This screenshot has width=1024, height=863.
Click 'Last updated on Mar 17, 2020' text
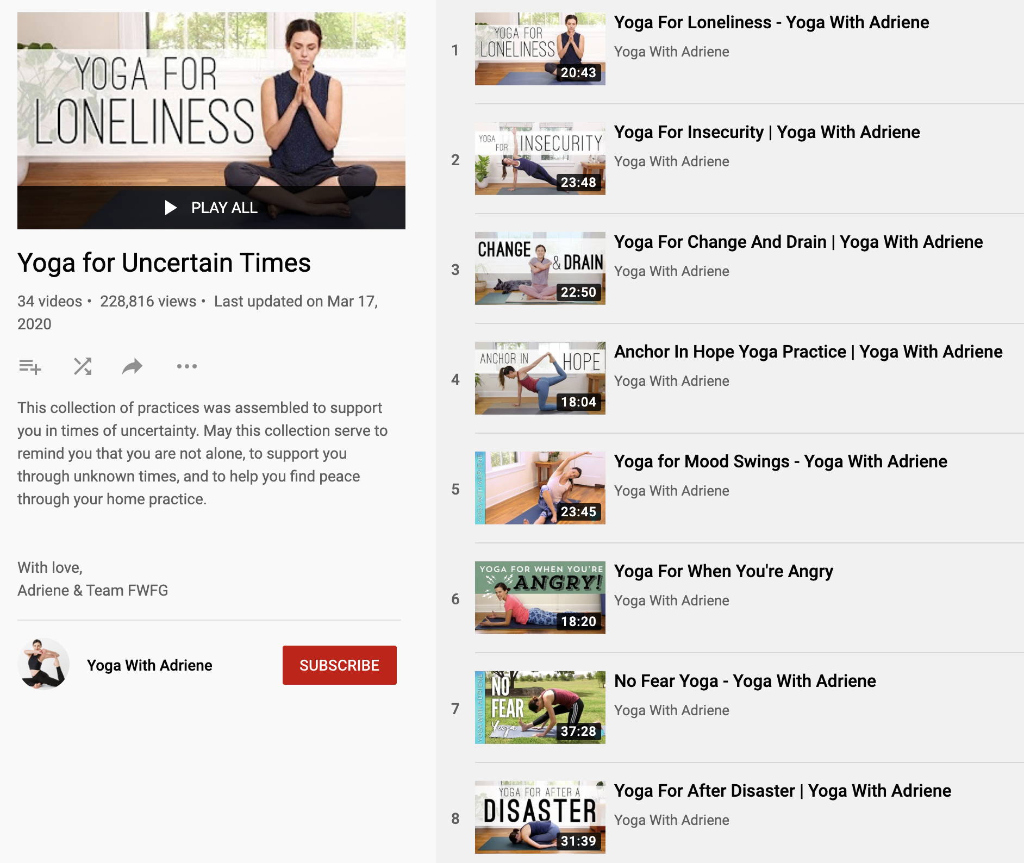[198, 312]
